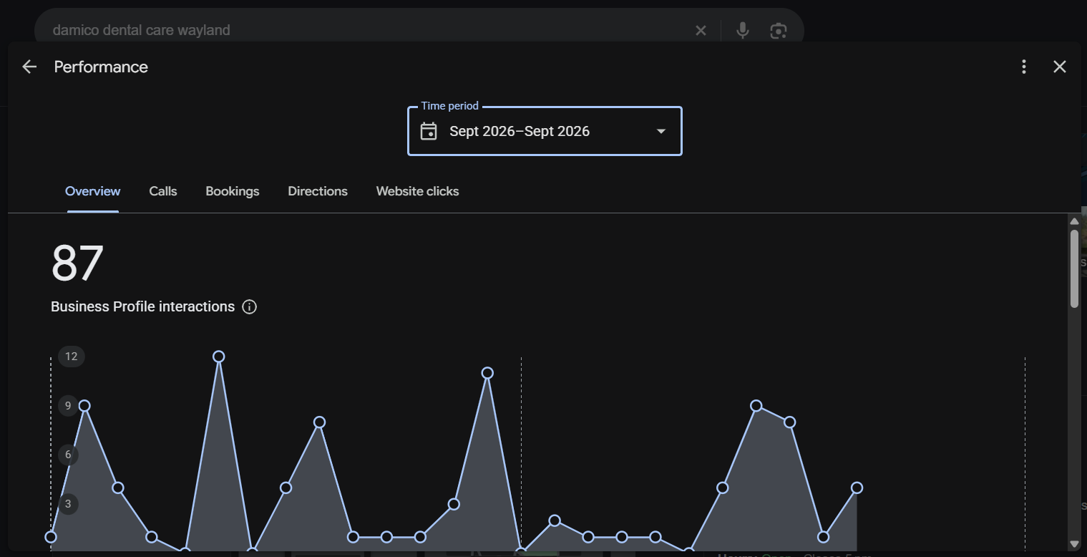1087x557 pixels.
Task: Close the Performance panel
Action: (1060, 67)
